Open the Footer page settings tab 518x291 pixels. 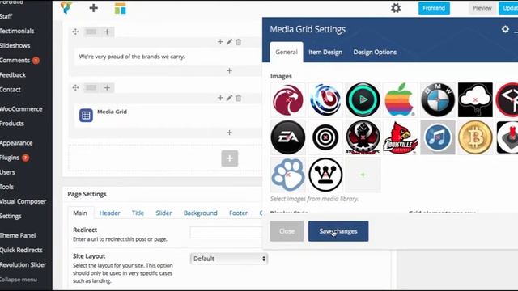point(239,213)
